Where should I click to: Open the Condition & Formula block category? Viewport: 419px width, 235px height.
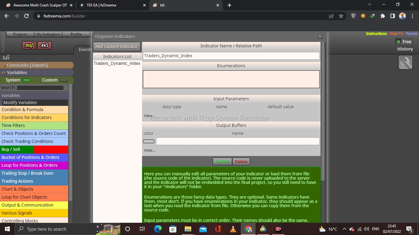[34, 110]
